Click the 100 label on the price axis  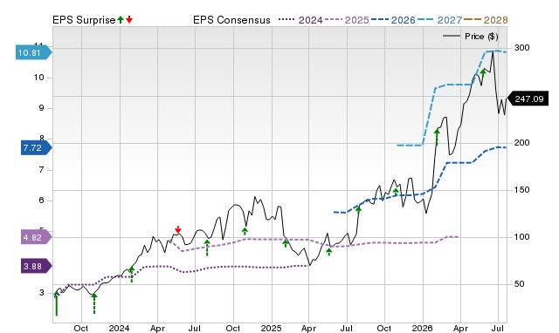pyautogui.click(x=522, y=236)
